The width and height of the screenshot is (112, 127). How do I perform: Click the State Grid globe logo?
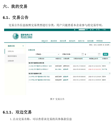coord(16,36)
